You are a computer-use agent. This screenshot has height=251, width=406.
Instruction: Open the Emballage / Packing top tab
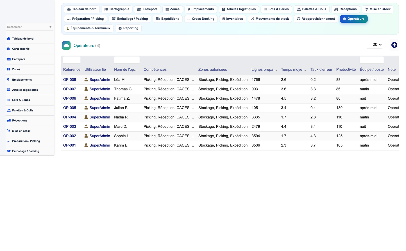click(x=130, y=19)
